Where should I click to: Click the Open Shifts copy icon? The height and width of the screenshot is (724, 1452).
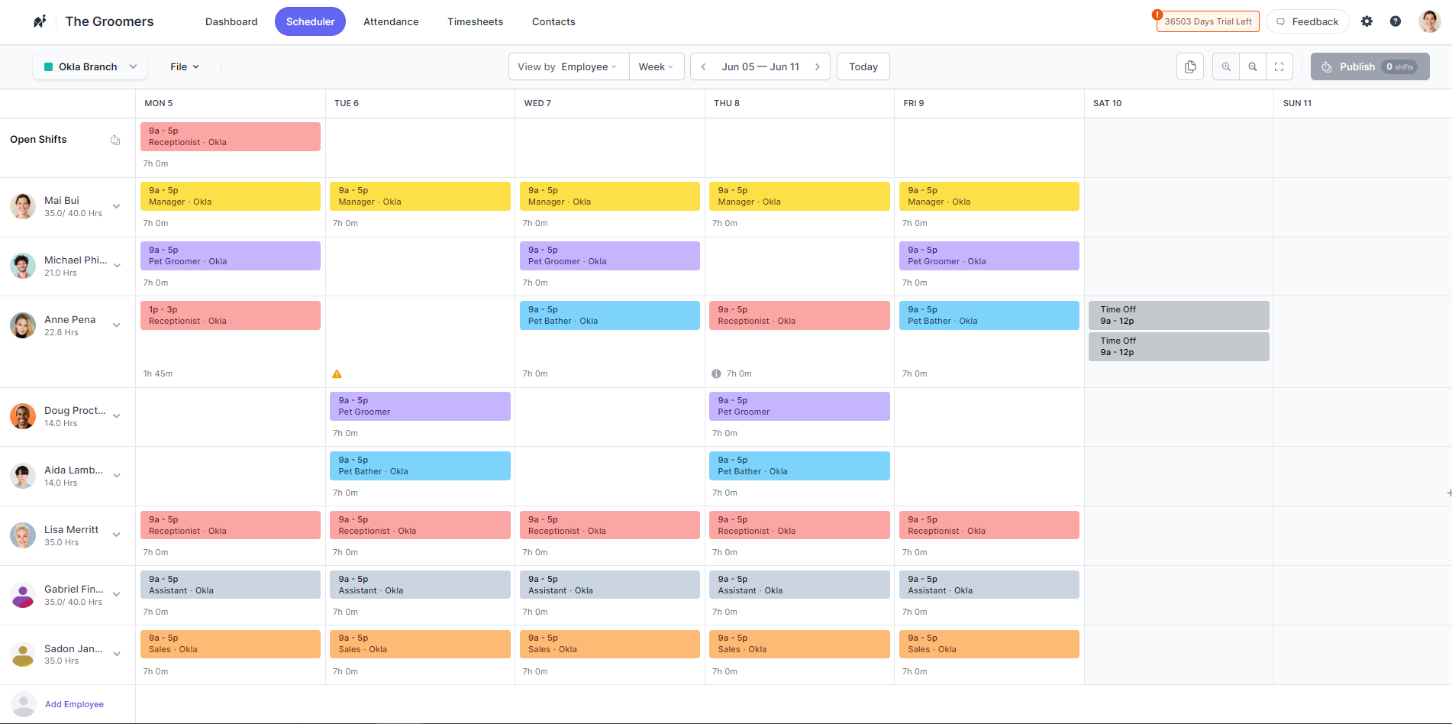[115, 140]
